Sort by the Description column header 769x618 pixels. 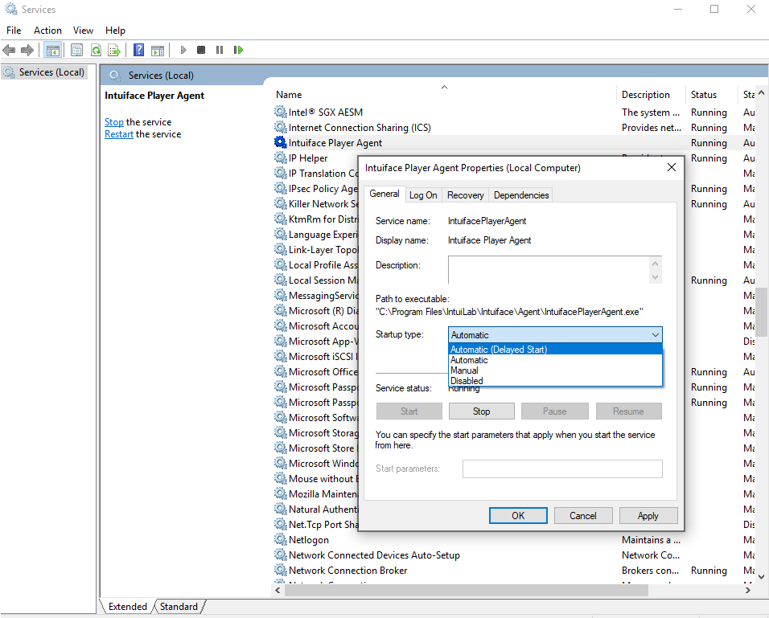(x=650, y=95)
